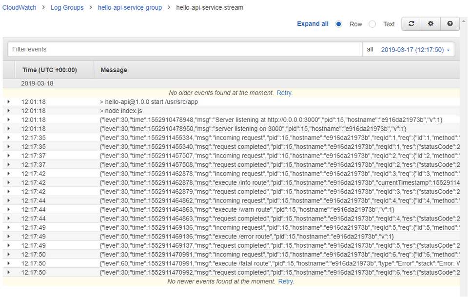Expand the 'execute /info route' log entry
This screenshot has height=299, width=470.
(x=9, y=182)
